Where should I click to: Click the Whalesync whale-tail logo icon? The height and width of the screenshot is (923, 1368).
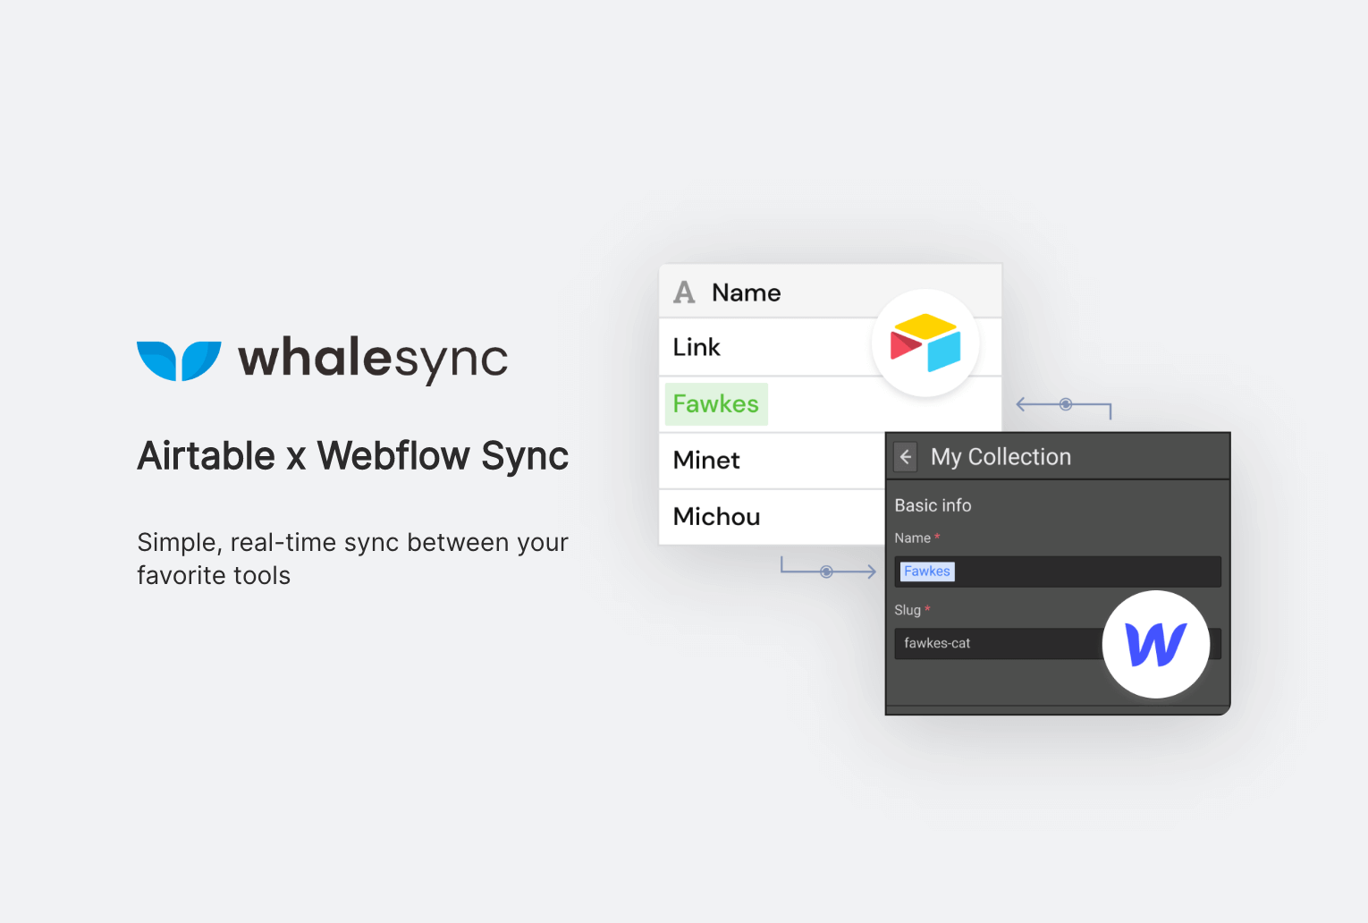pyautogui.click(x=179, y=360)
